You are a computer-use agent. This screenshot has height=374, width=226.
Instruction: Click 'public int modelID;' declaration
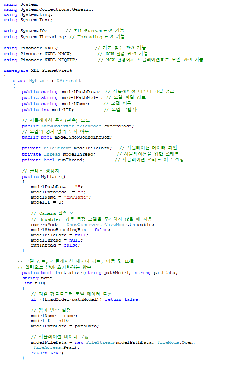[48, 110]
